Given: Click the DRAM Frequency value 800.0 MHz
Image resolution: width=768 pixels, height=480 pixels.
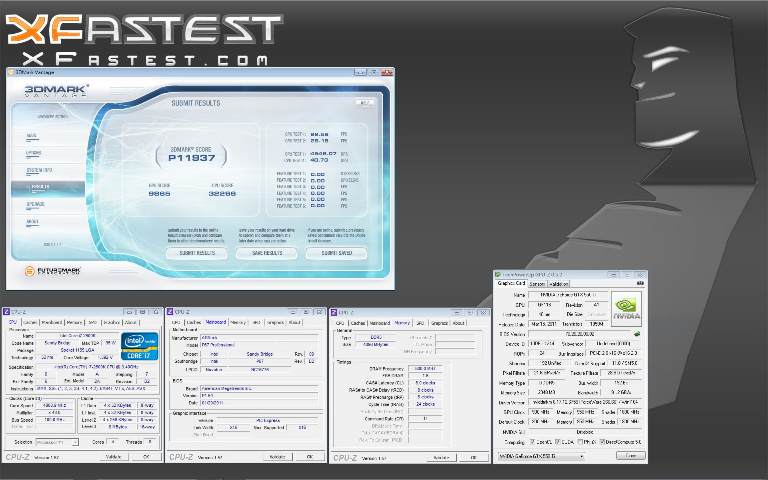Looking at the screenshot, I should 425,369.
